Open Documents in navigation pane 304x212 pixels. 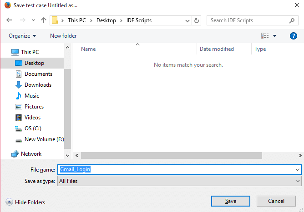38,74
